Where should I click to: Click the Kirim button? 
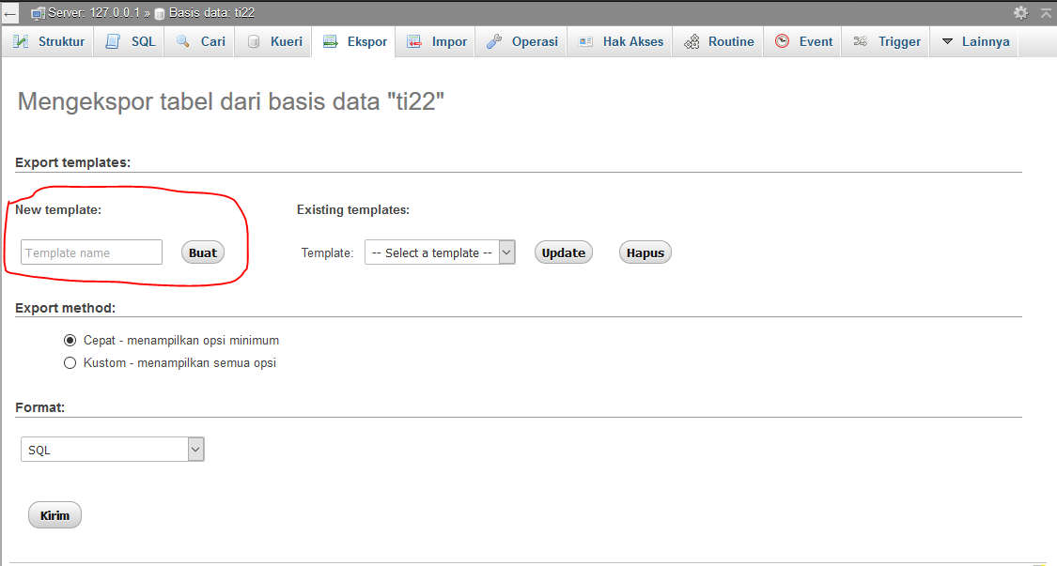point(54,514)
